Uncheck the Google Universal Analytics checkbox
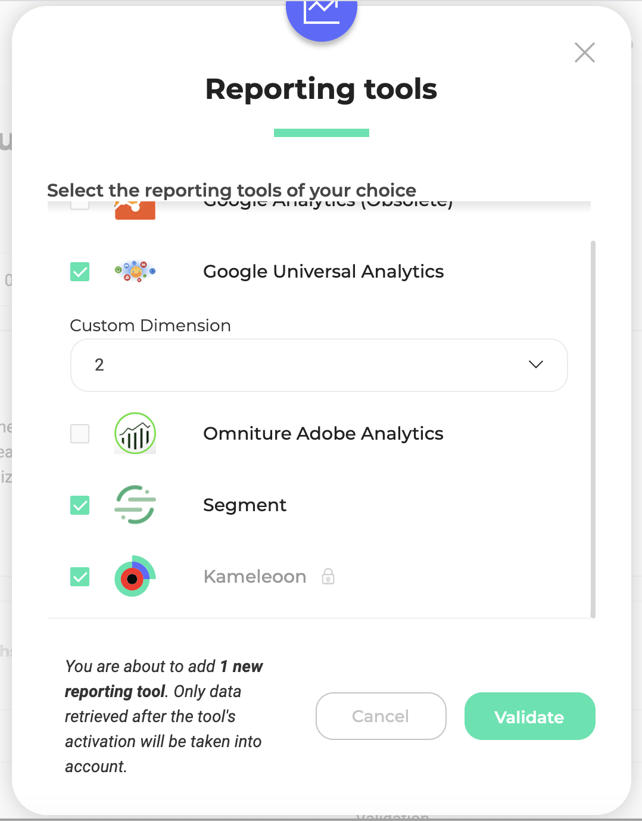 pyautogui.click(x=80, y=272)
